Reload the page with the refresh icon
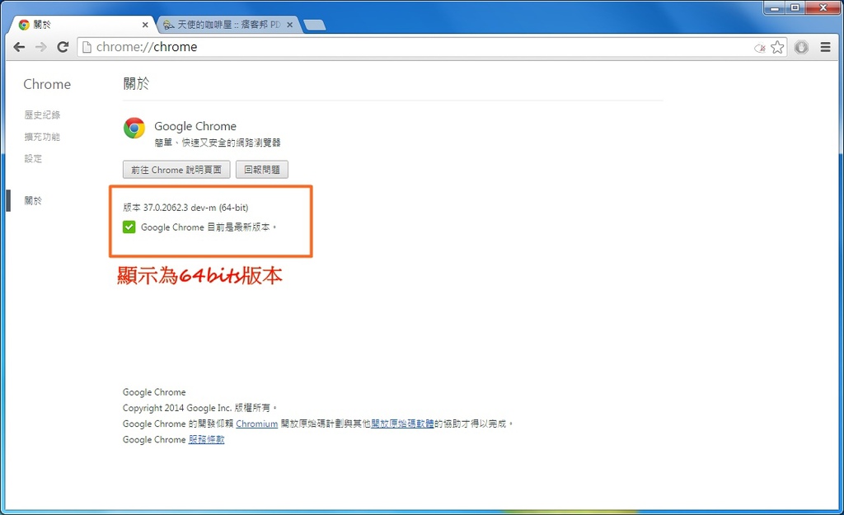The height and width of the screenshot is (515, 844). tap(63, 47)
